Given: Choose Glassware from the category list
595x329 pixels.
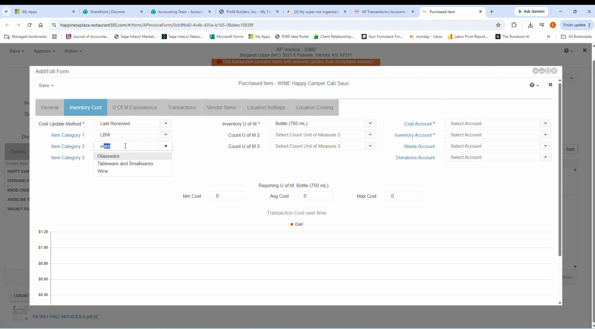Looking at the screenshot, I should pyautogui.click(x=133, y=156).
